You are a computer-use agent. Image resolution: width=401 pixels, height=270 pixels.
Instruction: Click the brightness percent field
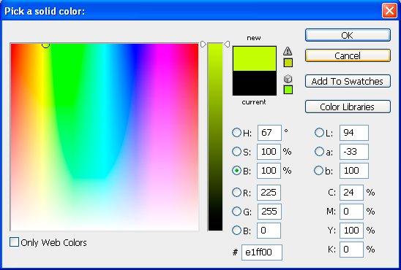point(269,171)
